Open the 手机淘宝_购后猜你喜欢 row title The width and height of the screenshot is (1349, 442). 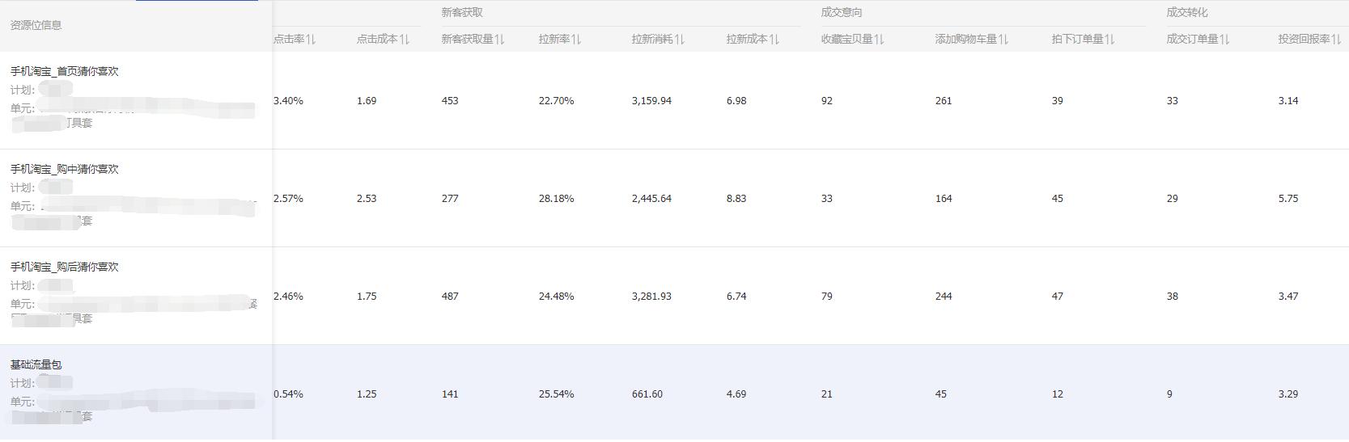[65, 267]
